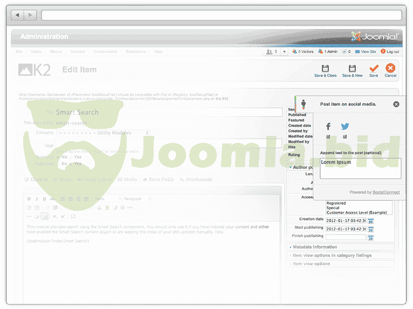Screen dimensions: 413x309
Task: Uncheck the checkbox under Facebook icon
Action: 328,137
